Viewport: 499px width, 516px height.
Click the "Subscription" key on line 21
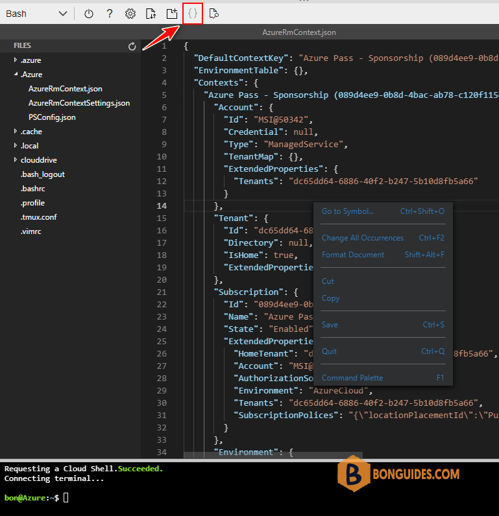coord(249,292)
